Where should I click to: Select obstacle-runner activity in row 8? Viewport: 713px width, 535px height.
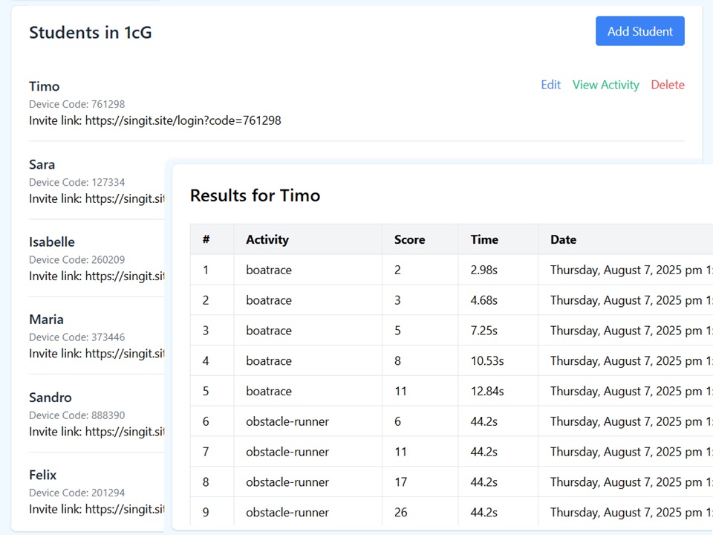pos(287,482)
